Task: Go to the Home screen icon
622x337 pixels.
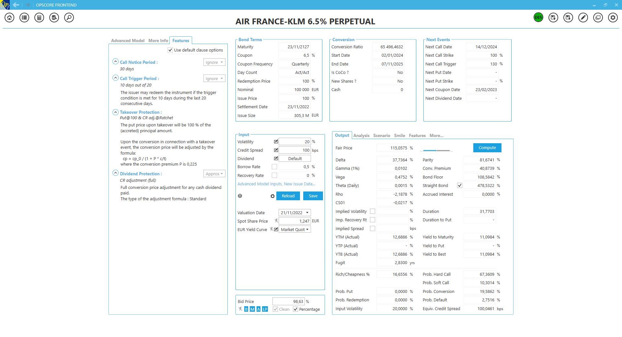Action: (x=9, y=17)
